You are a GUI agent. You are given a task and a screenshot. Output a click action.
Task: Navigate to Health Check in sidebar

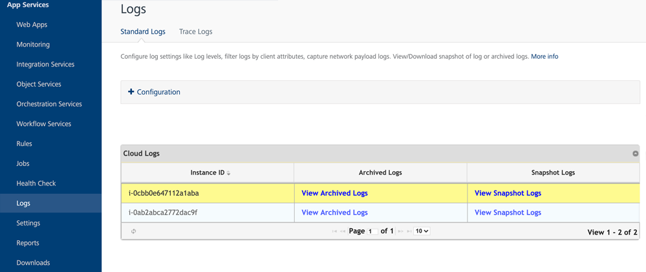tap(36, 183)
